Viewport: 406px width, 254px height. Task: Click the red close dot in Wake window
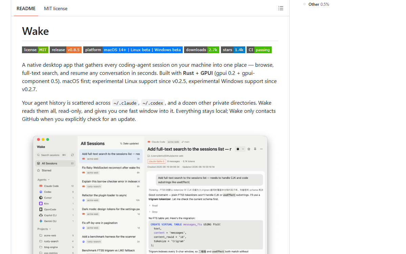coord(39,140)
